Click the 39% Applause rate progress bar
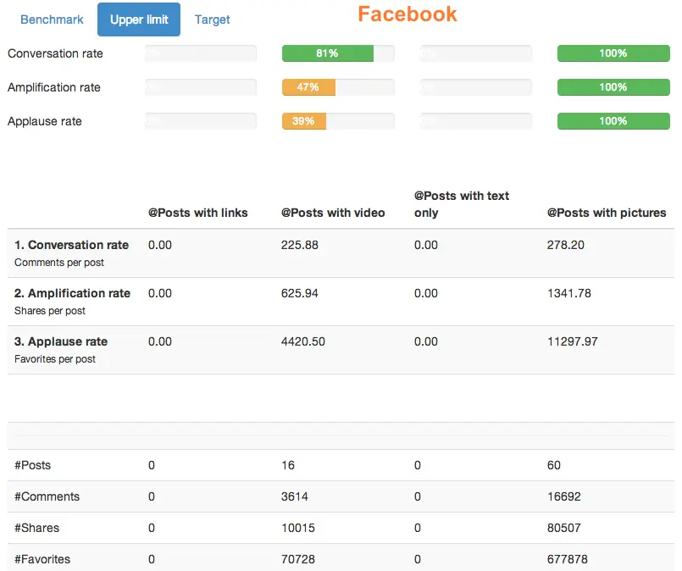 coord(337,121)
